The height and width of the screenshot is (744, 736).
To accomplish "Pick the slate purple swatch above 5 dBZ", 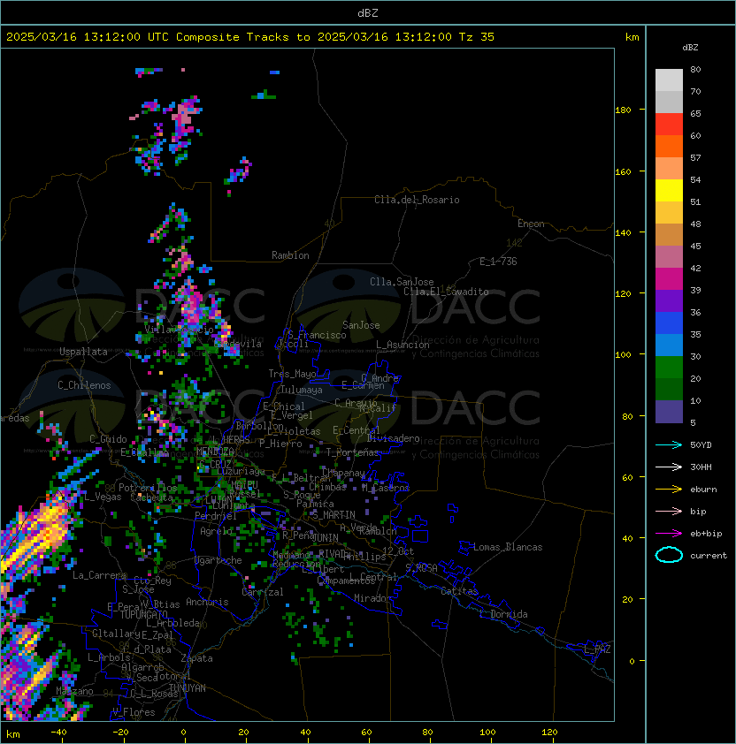I will (x=669, y=412).
